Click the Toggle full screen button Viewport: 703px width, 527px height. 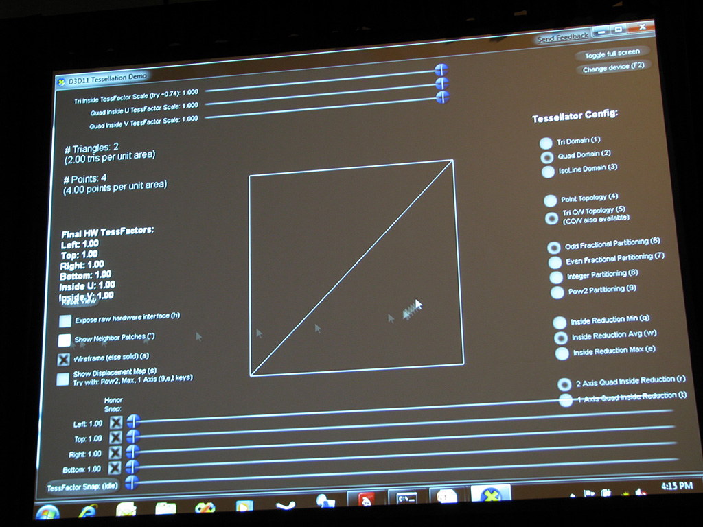tap(612, 54)
